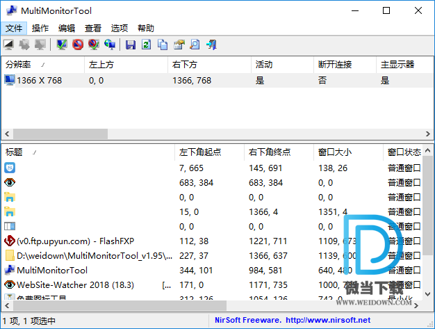The height and width of the screenshot is (329, 435).
Task: Sort windows by 标题 column header
Action: coord(88,152)
